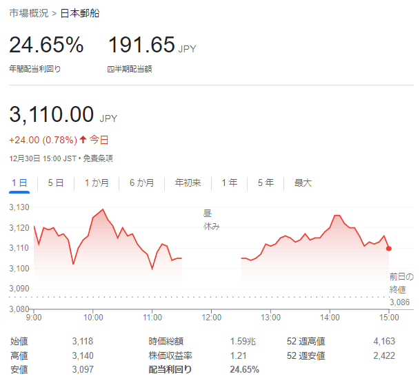
Task: Click the 日本郵船 breadcrumb title
Action: coord(80,13)
